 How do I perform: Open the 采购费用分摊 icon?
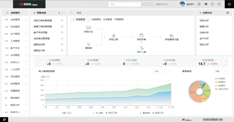[x=171, y=35]
